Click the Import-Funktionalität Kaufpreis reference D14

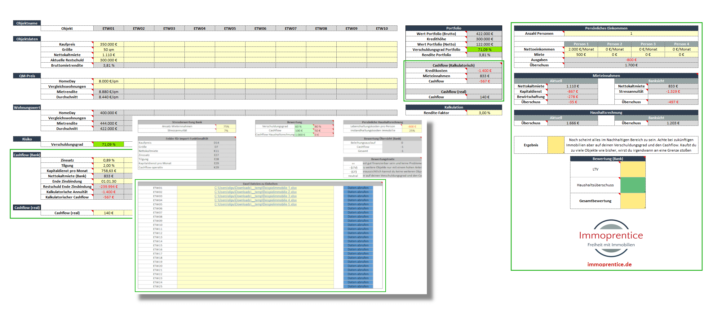tap(216, 143)
